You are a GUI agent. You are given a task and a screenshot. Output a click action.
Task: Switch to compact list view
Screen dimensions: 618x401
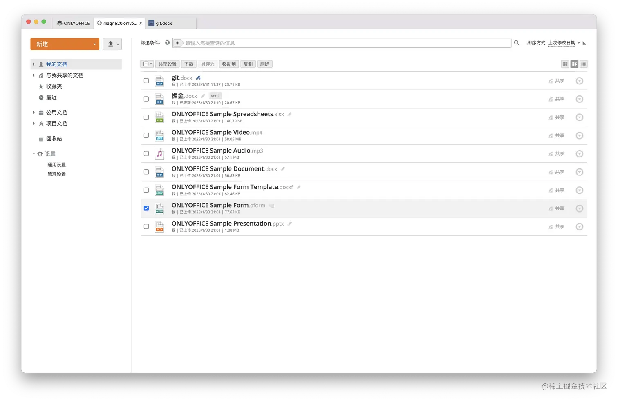[x=584, y=64]
